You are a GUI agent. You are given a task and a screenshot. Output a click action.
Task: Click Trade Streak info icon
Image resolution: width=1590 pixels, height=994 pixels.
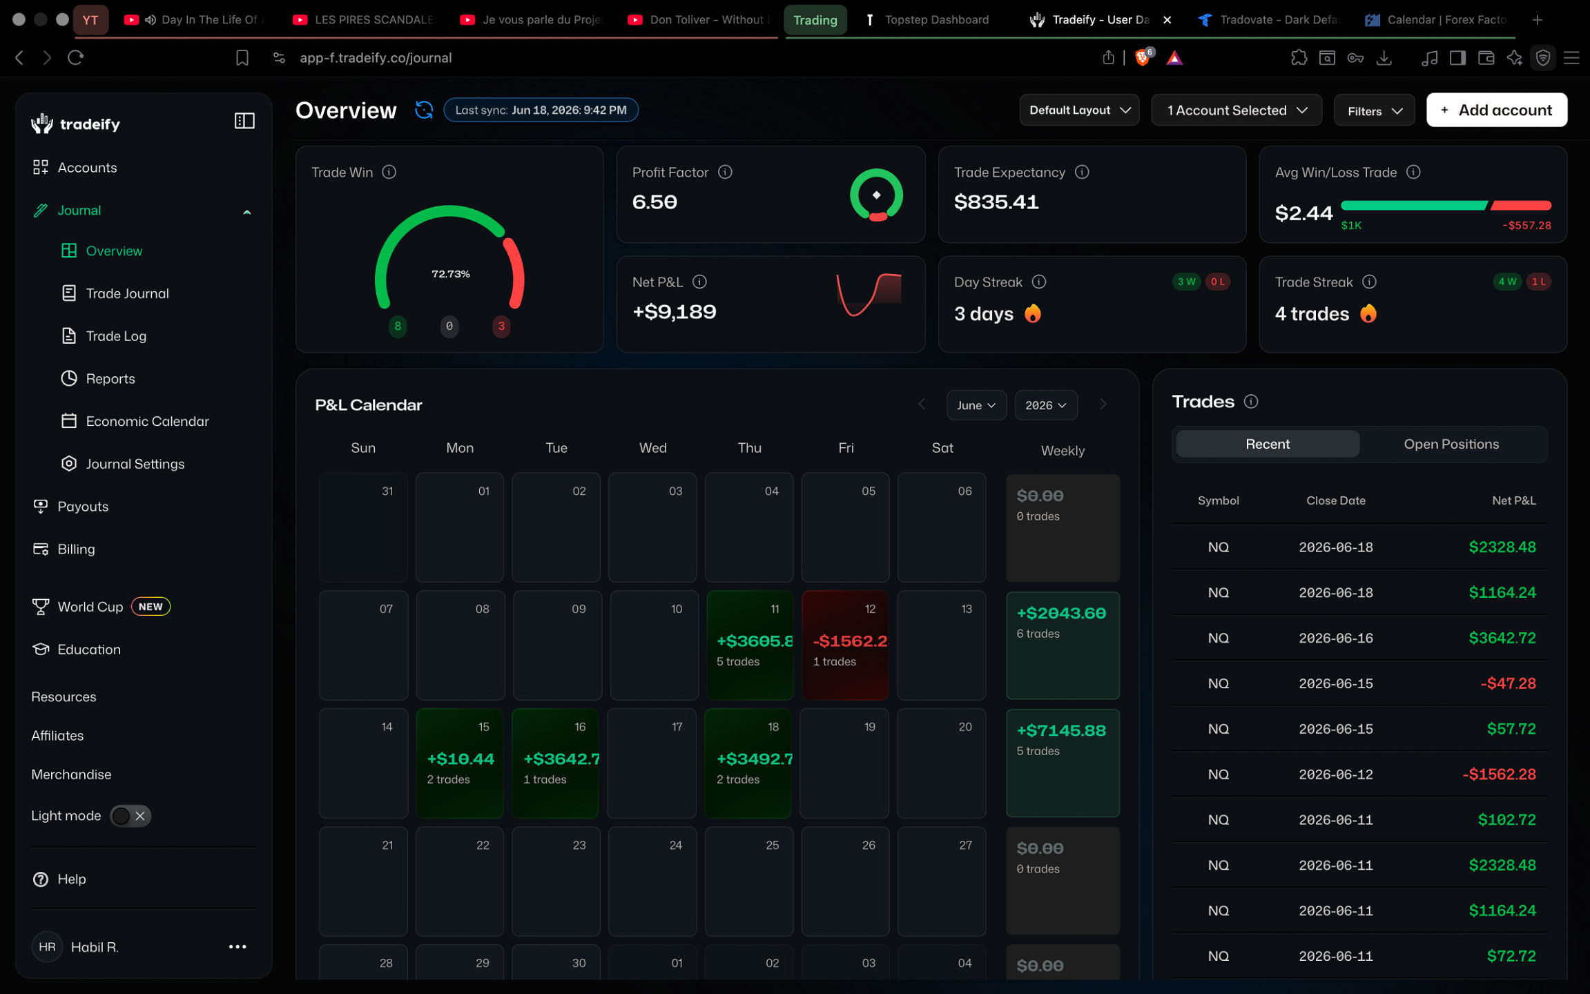click(1370, 282)
